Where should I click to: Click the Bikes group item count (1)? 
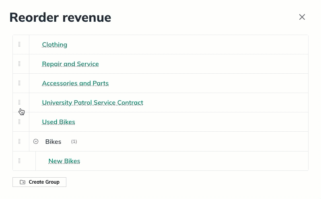(74, 141)
